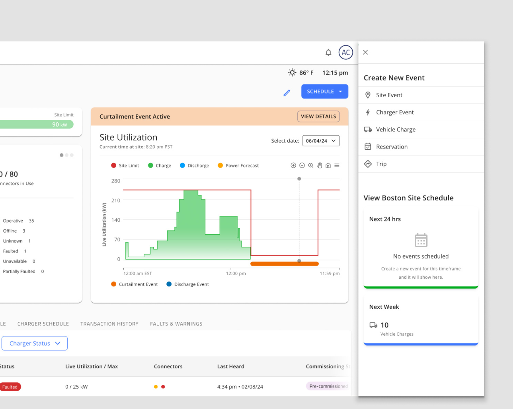
Task: Select Vehicle Charge event option
Action: 396,129
